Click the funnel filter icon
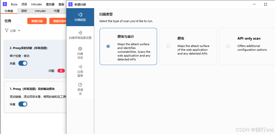Viewport: 275px width, 134px height. tap(6, 30)
